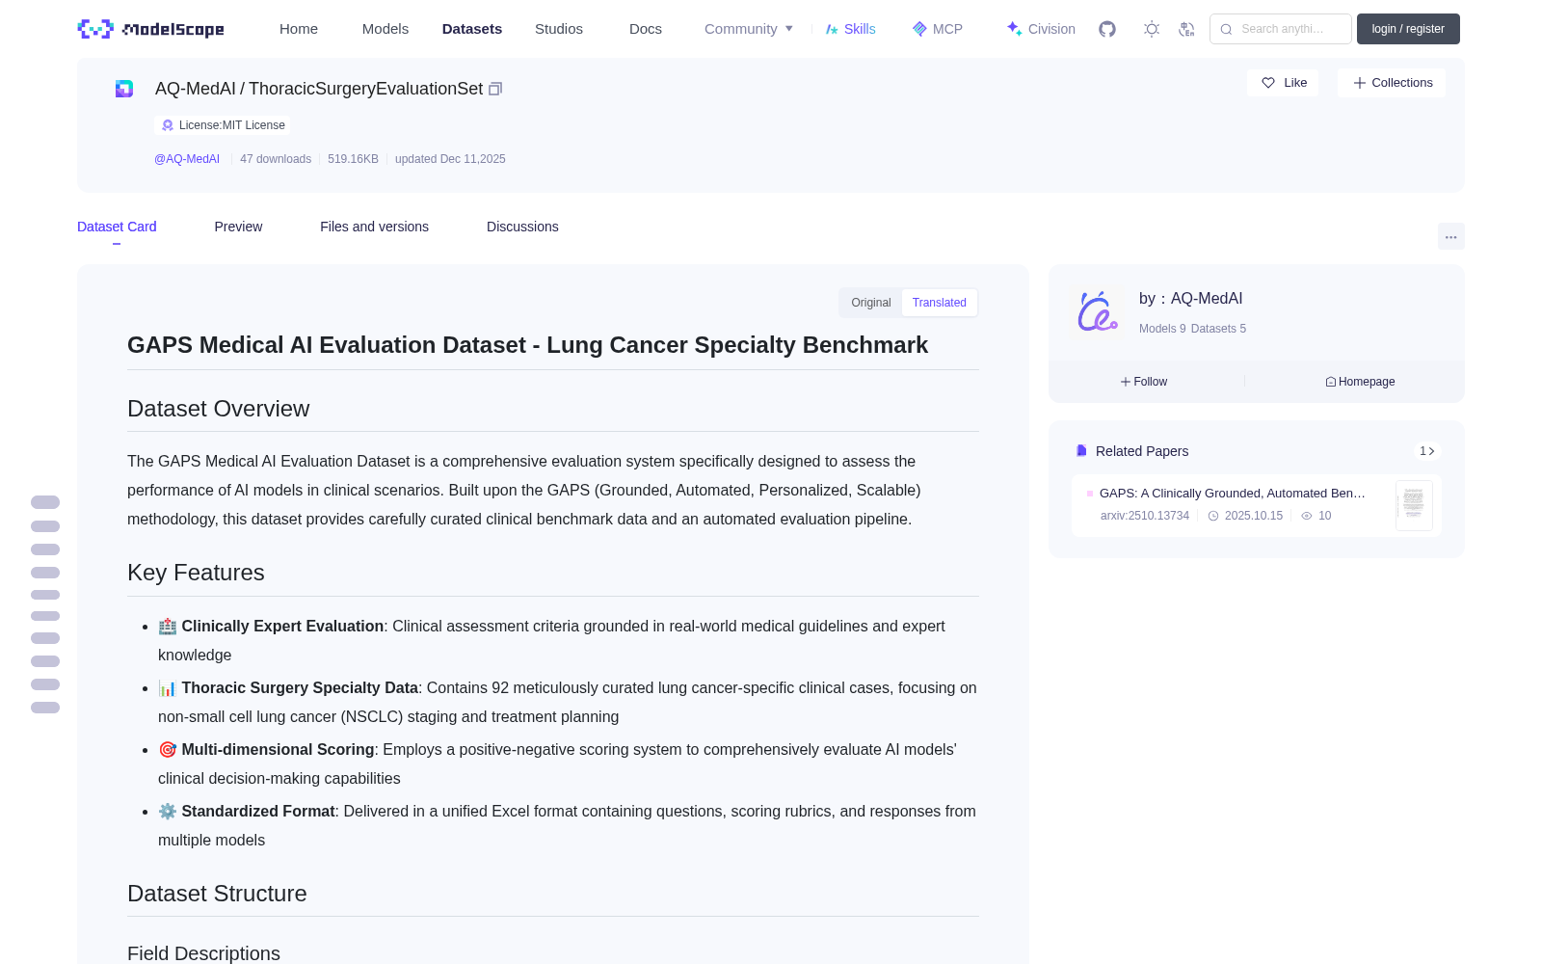
Task: Go to Civision
Action: tap(1041, 29)
